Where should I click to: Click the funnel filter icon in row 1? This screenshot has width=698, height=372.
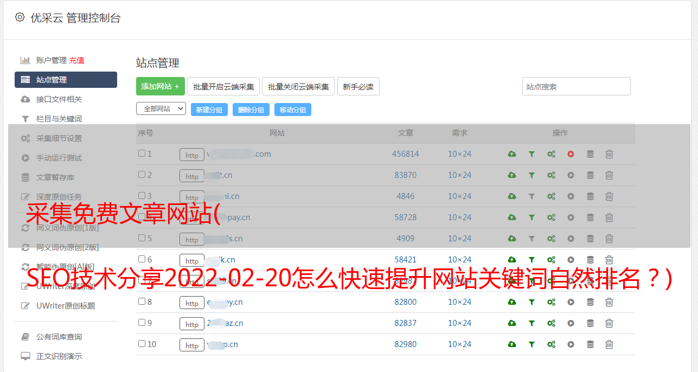click(531, 154)
